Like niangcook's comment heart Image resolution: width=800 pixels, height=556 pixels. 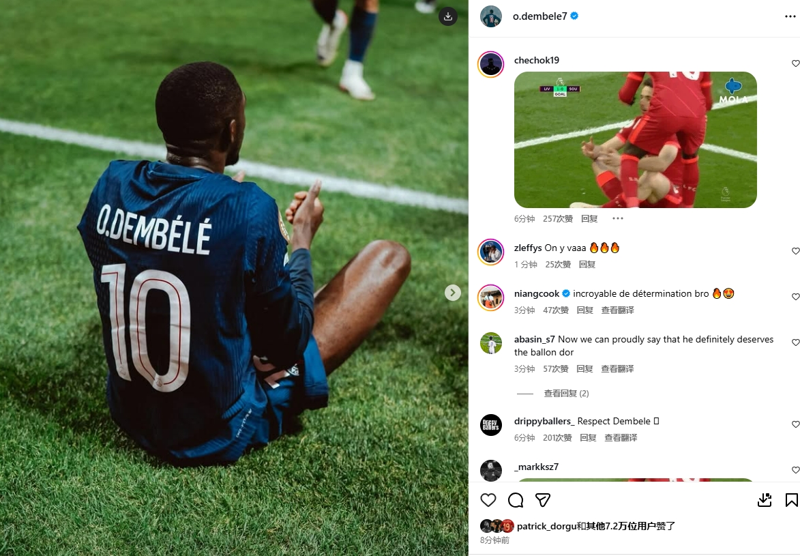pyautogui.click(x=795, y=296)
